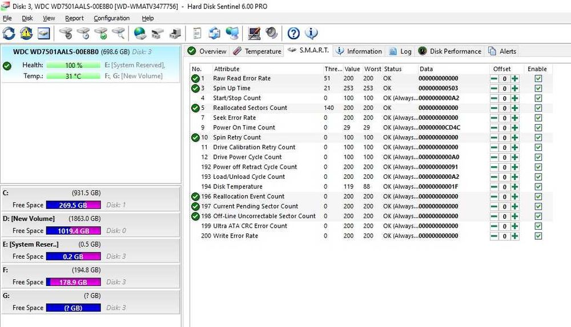Switch to the Overview tab

tap(207, 51)
